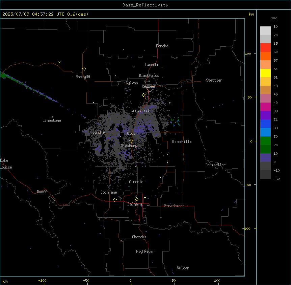Click the Cochrane label
Image resolution: width=291 pixels, height=285 pixels.
109,192
